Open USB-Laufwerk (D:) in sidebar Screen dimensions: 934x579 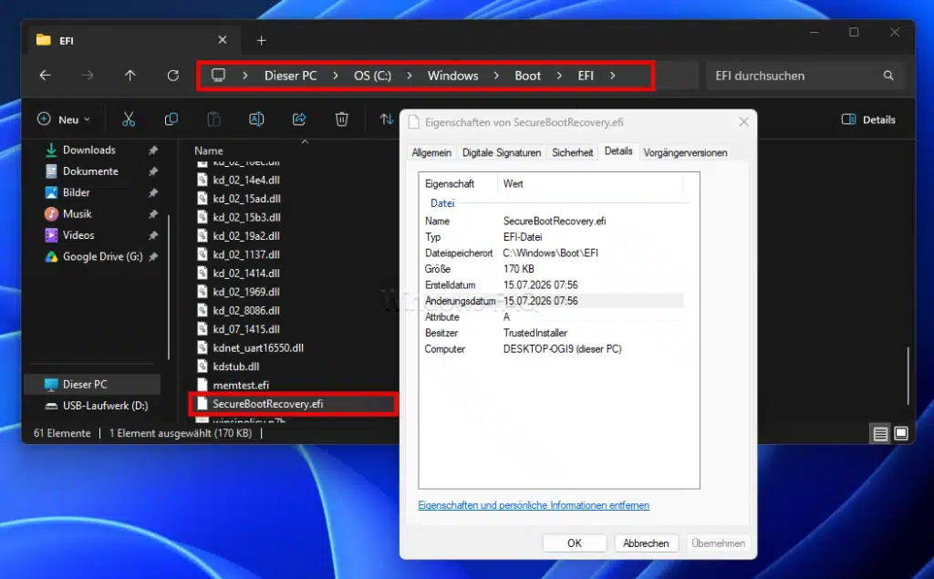pyautogui.click(x=105, y=406)
